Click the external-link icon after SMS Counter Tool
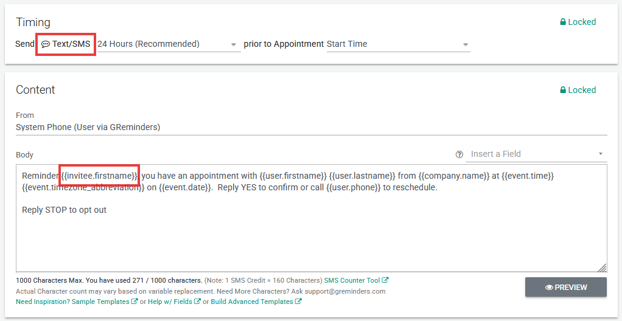The height and width of the screenshot is (321, 622). (385, 281)
